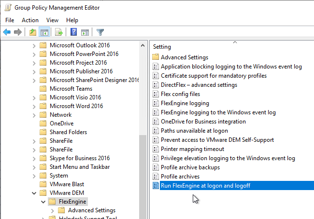Expand the Microsoft Visio 2016 node
314x219 pixels.
(34, 97)
